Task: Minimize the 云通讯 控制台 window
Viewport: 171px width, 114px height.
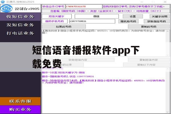Action: [x=142, y=2]
